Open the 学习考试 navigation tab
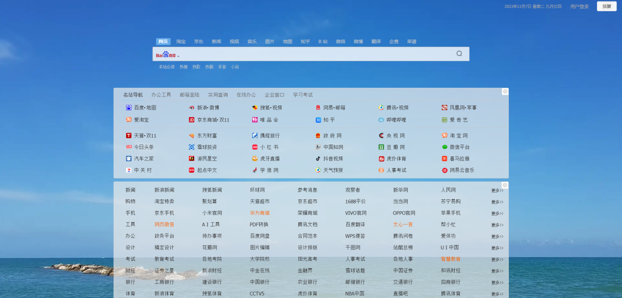Image resolution: width=622 pixels, height=298 pixels. [303, 95]
